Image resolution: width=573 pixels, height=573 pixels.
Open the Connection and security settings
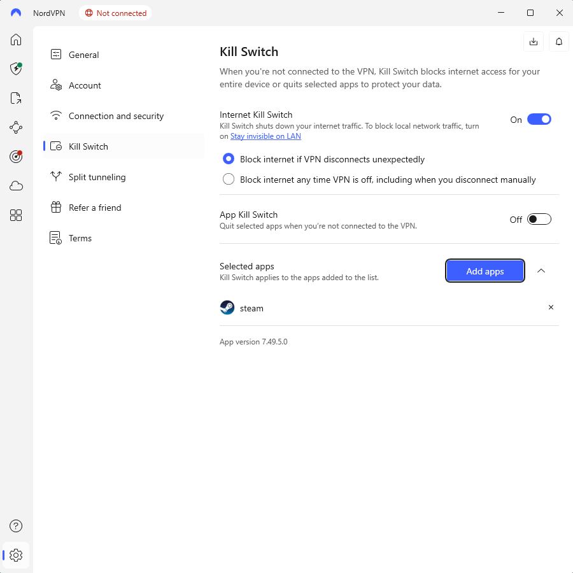(x=115, y=116)
